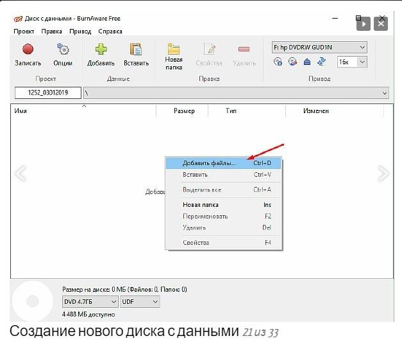Click Переименовать in the context menu
402x354 pixels.
tap(224, 217)
